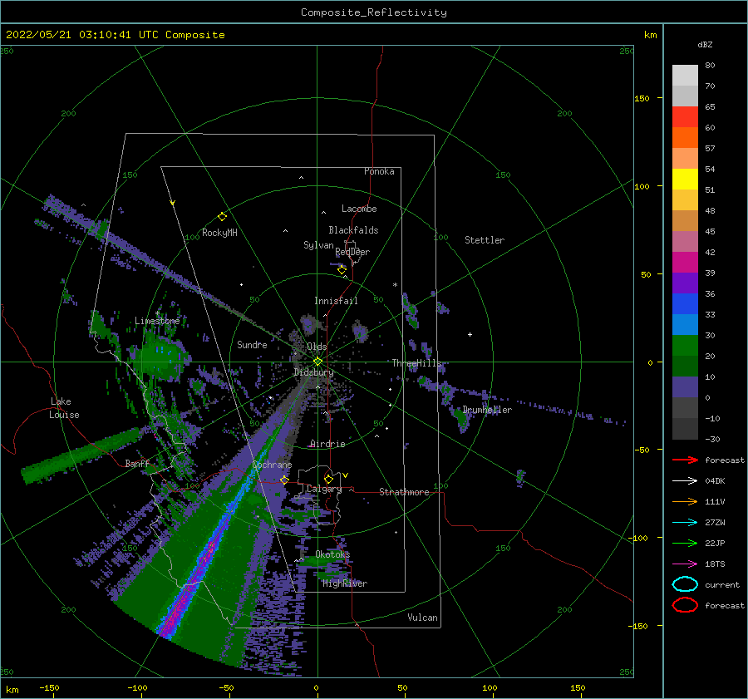
Task: Click the yellow radar-center diamond near Olds
Action: click(317, 362)
